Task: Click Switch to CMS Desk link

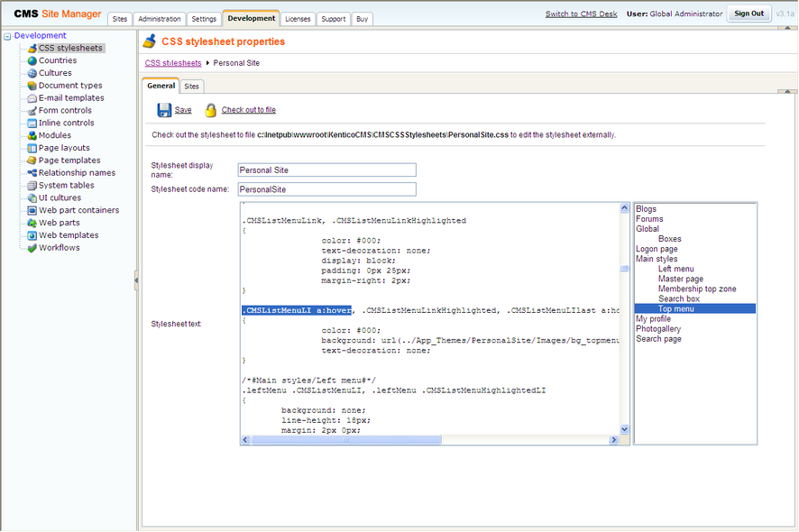Action: click(581, 14)
